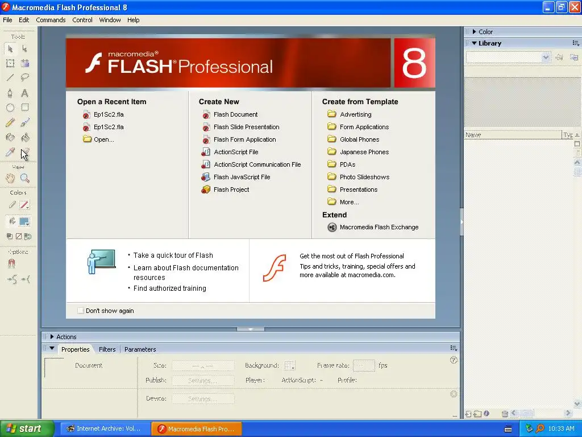Create a new Flash Document
The image size is (582, 437).
pyautogui.click(x=235, y=114)
